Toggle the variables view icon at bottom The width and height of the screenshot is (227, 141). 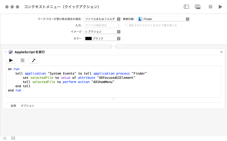(x=13, y=138)
